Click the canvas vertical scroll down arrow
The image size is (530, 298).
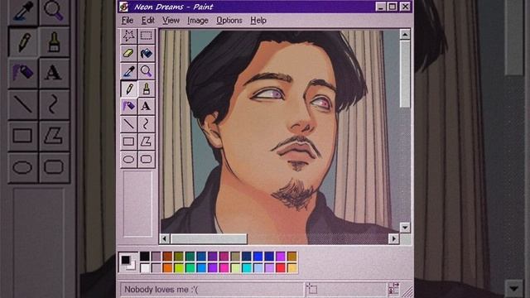click(405, 228)
